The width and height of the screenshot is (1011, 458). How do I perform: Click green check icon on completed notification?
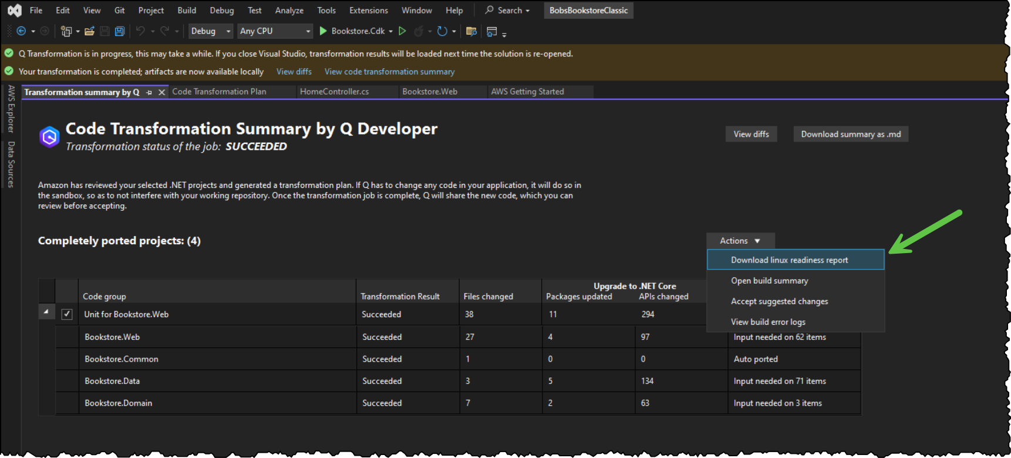click(9, 71)
